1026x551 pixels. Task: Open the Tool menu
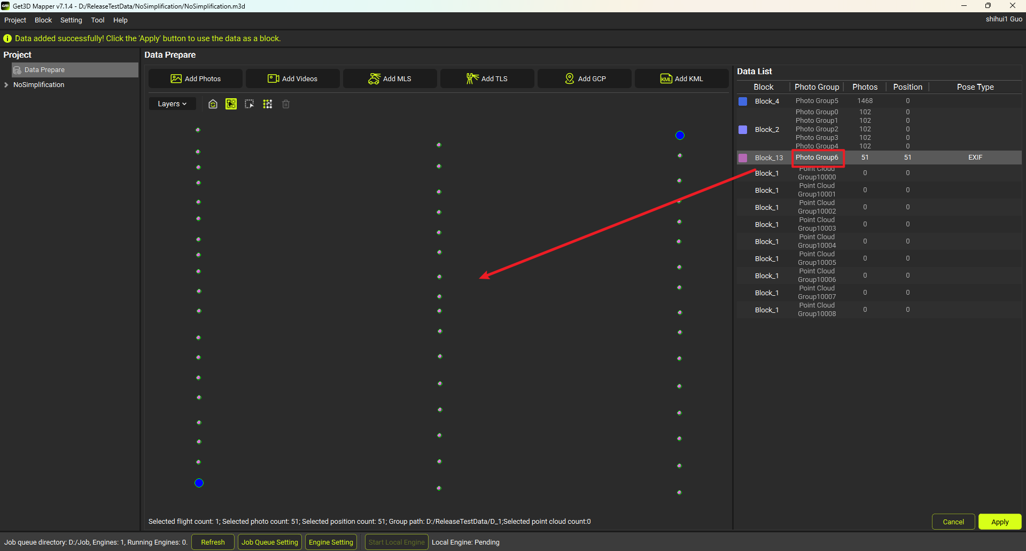97,20
